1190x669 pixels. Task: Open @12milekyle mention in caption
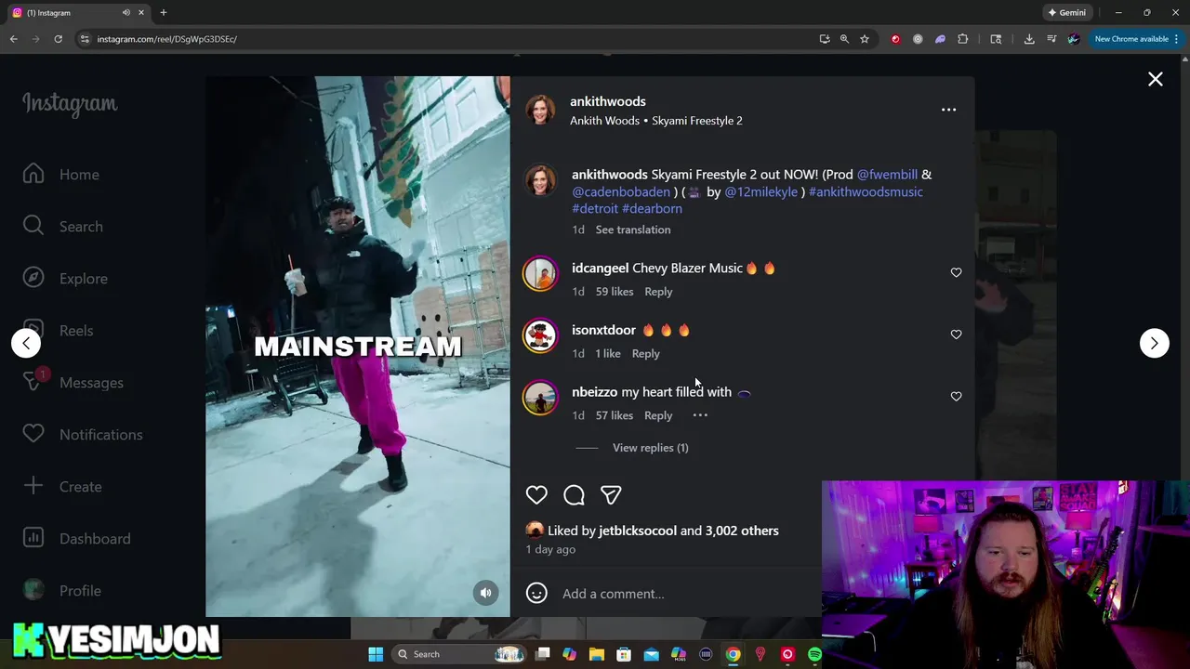[760, 191]
